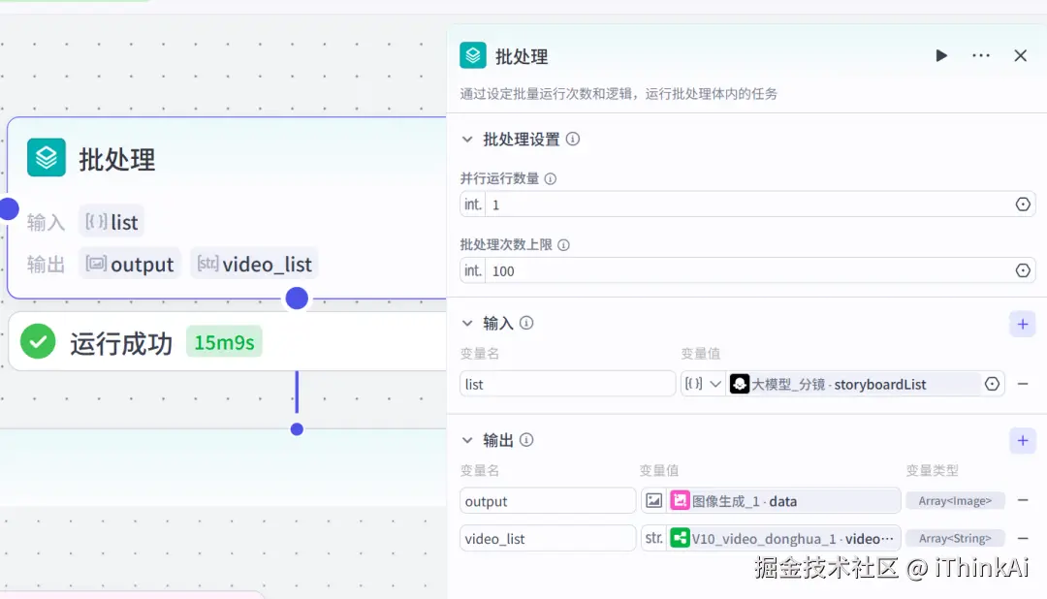Collapse the 批处理设置 section

coord(467,139)
